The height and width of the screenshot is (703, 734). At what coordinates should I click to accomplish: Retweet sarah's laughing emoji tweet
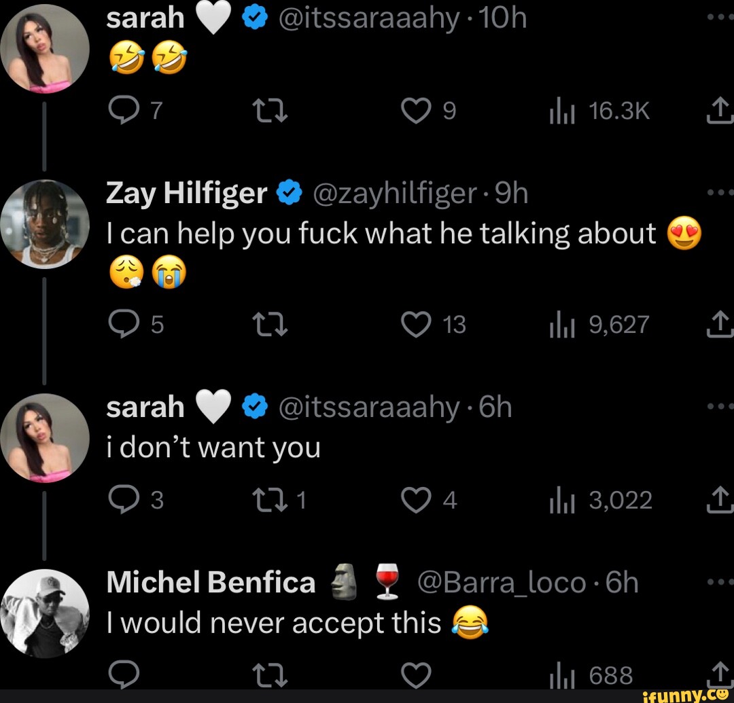coord(263,111)
